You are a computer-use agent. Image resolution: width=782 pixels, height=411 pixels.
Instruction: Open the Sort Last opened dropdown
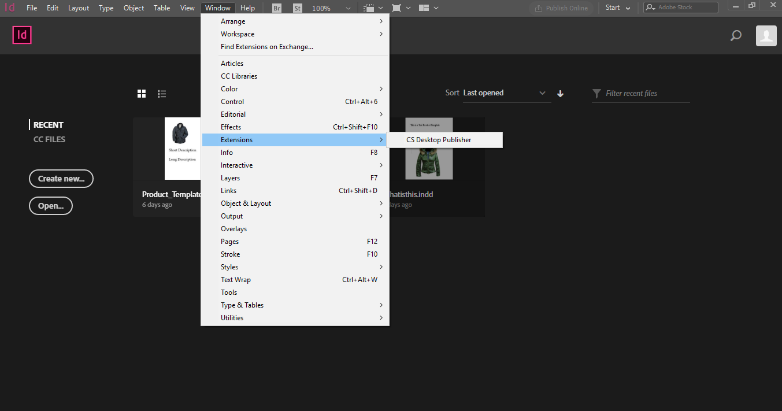pos(506,93)
